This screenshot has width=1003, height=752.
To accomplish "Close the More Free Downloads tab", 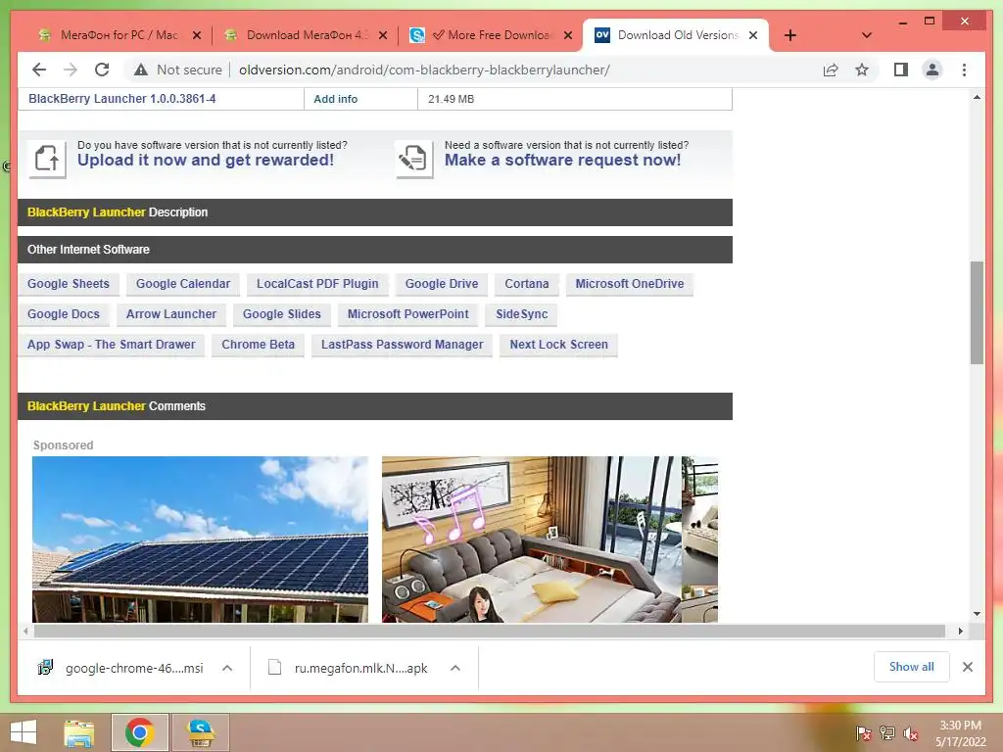I will coord(568,36).
